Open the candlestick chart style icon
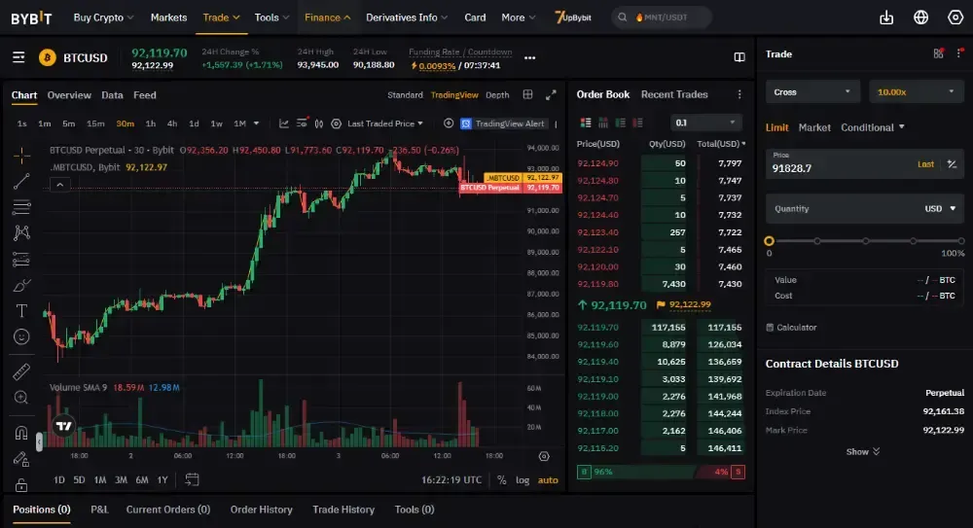This screenshot has width=973, height=528. [x=319, y=123]
